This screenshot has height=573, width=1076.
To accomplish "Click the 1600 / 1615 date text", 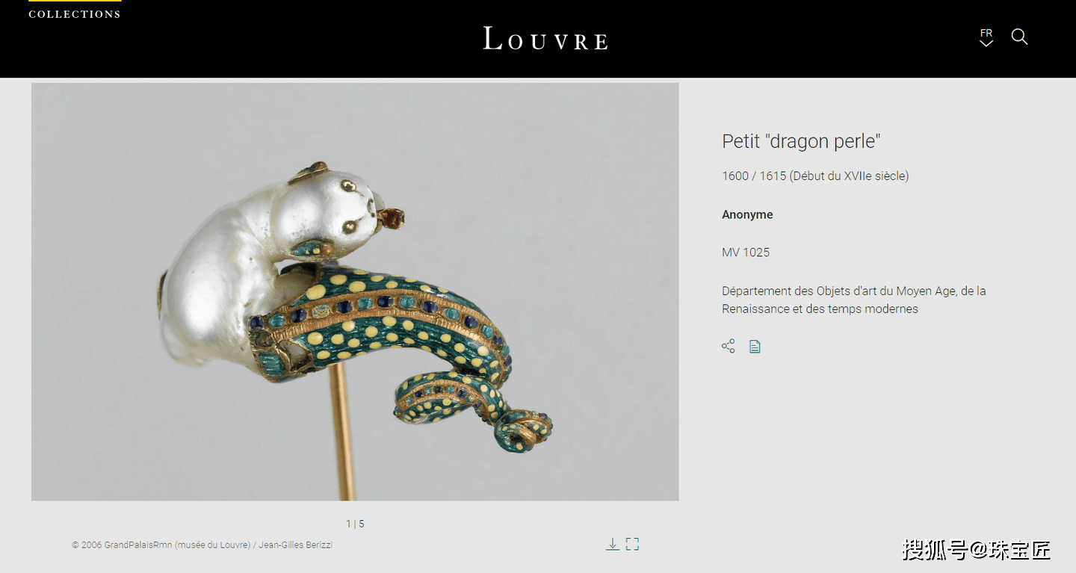I will [815, 176].
